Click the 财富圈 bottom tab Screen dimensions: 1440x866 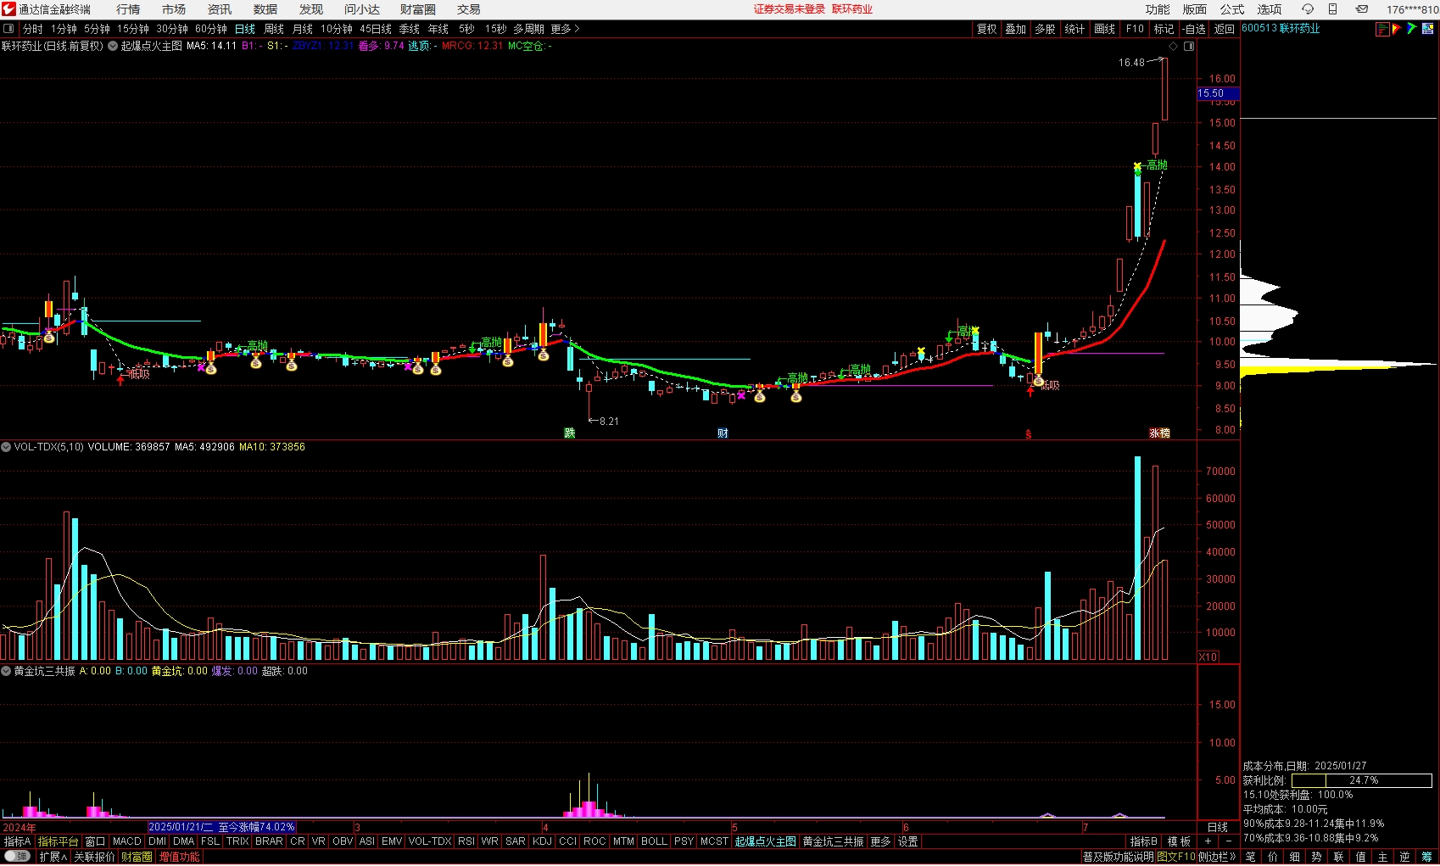click(137, 857)
